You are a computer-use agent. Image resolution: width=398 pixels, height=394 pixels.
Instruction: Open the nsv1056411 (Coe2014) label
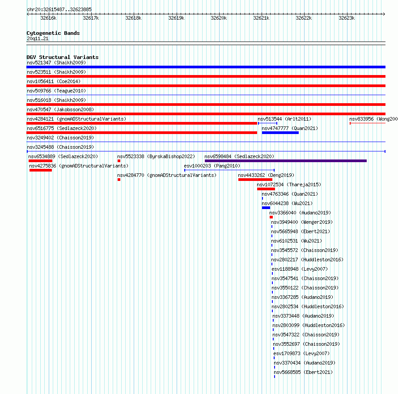54,81
